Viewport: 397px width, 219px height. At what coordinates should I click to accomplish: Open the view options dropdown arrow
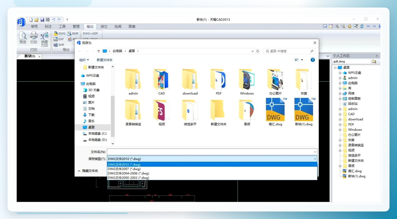302,60
